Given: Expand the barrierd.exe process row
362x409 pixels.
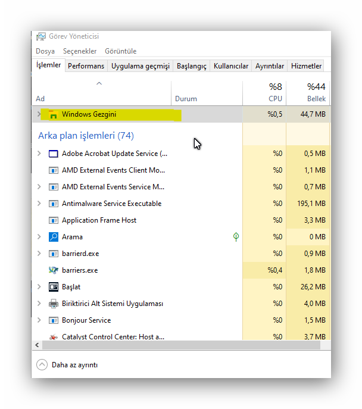Looking at the screenshot, I should pyautogui.click(x=39, y=254).
